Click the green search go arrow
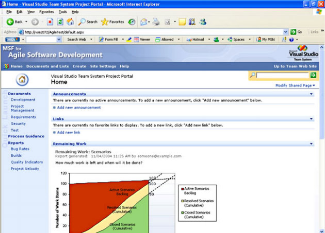This screenshot has width=325, height=233. [x=313, y=75]
